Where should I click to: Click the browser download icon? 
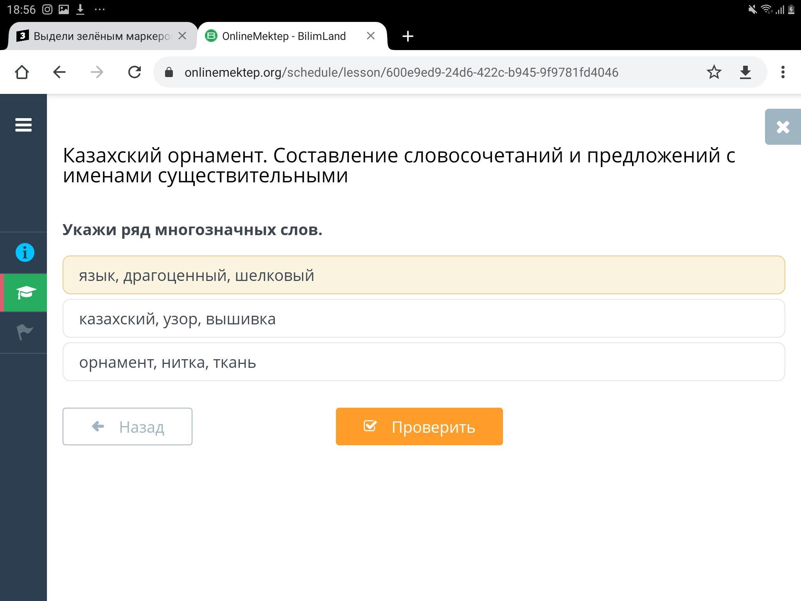click(745, 72)
